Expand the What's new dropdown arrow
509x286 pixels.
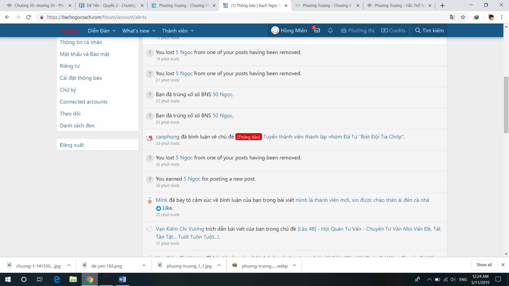tap(154, 31)
